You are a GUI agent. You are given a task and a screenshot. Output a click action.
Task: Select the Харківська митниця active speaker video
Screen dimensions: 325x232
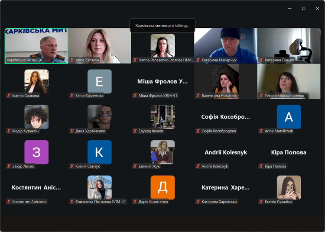[36, 45]
